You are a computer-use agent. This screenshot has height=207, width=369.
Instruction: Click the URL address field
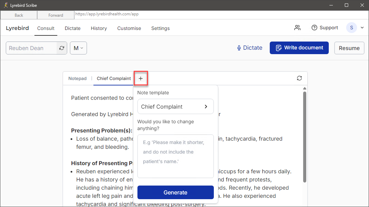(221, 14)
